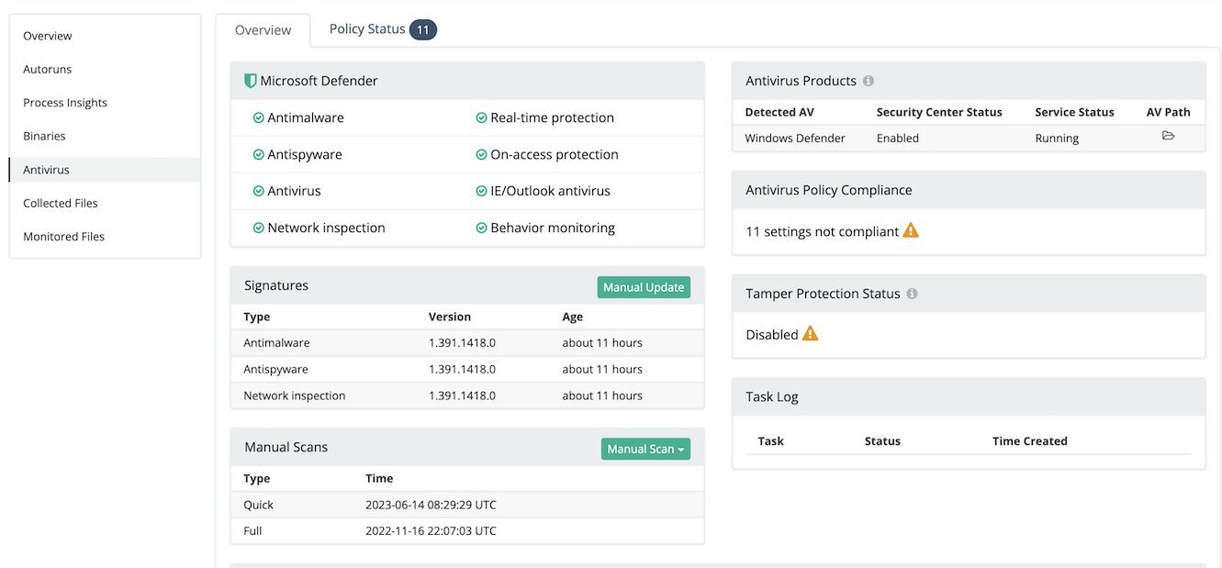Viewport: 1222px width, 568px height.
Task: Click the Full scan time 2022-11-16
Action: (431, 530)
